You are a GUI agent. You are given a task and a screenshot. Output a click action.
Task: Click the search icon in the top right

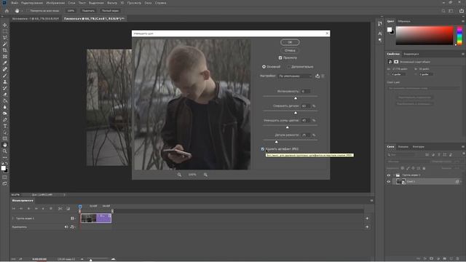point(443,11)
